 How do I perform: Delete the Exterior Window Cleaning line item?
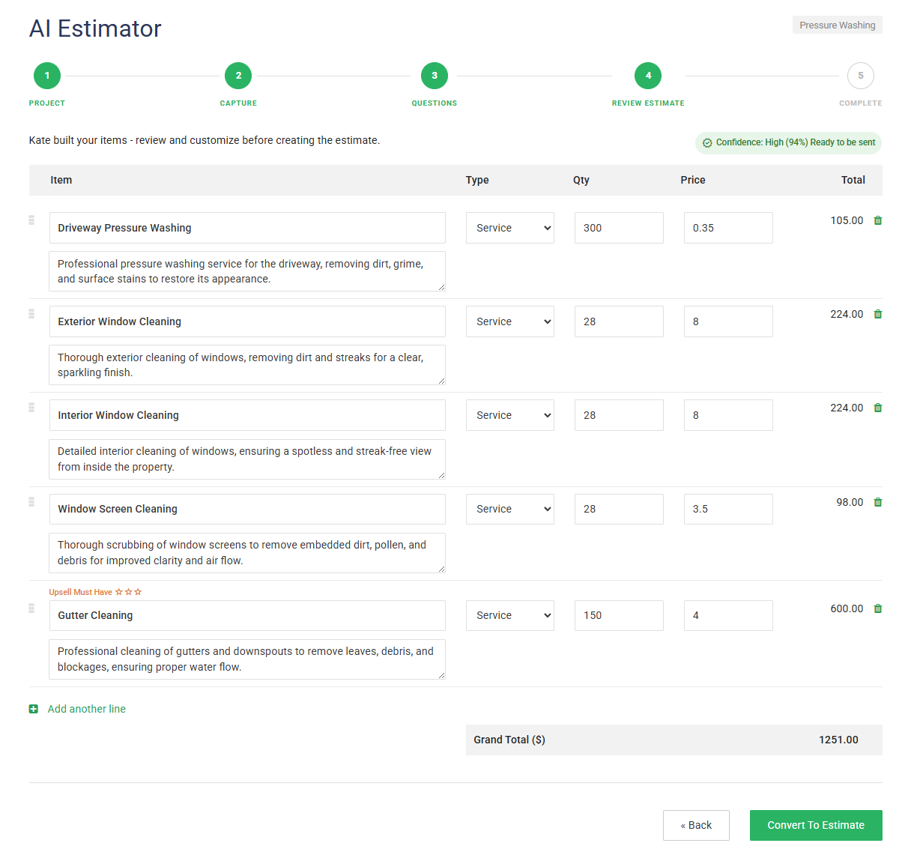878,314
